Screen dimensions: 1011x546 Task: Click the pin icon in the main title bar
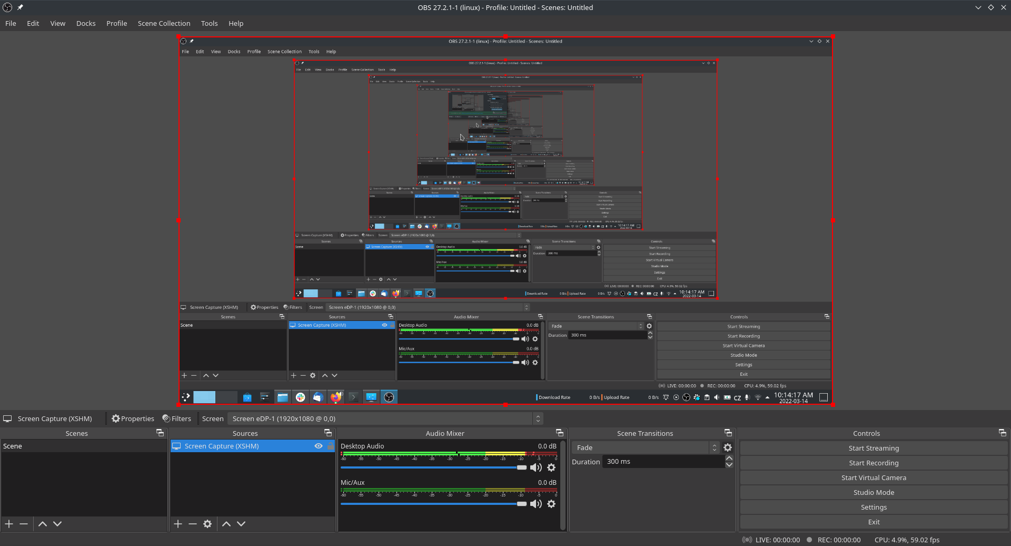point(20,7)
